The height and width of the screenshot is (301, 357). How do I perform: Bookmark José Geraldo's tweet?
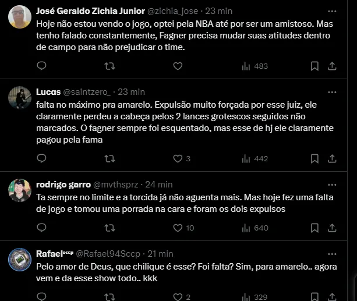314,66
